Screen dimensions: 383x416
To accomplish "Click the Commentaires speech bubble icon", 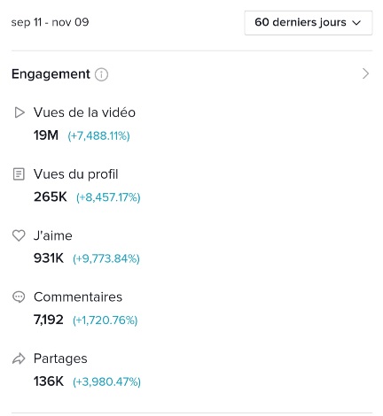I will tap(19, 297).
